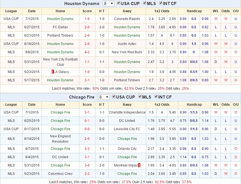Toggle USA CUP checkbox for Houston Dynamo
241x184 pixels.
(x=118, y=3)
